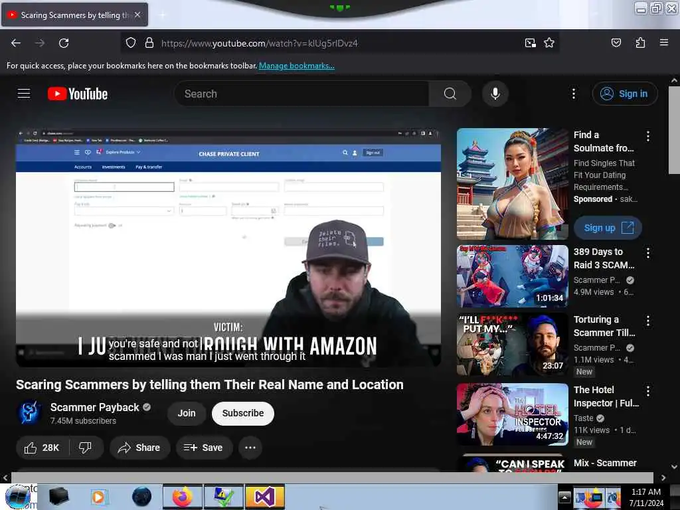Image resolution: width=680 pixels, height=510 pixels.
Task: Click the Sign in button
Action: (625, 94)
